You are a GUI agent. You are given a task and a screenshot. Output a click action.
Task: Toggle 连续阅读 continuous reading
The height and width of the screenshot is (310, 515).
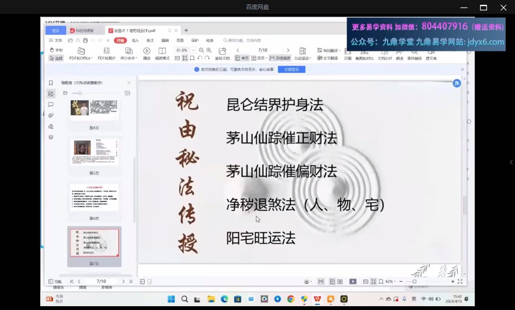pos(280,58)
